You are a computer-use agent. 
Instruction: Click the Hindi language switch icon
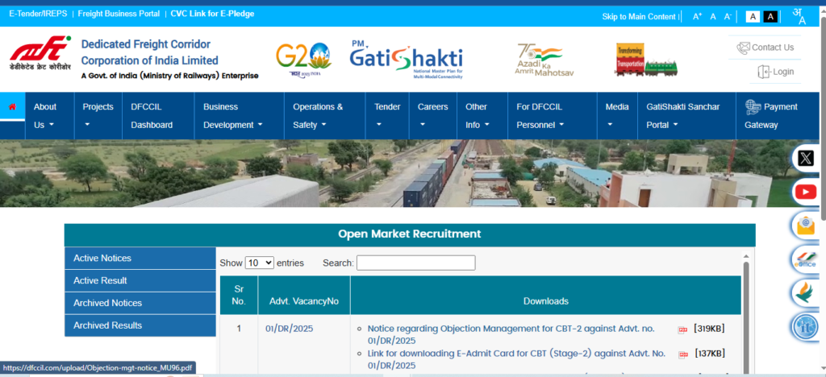tap(798, 16)
